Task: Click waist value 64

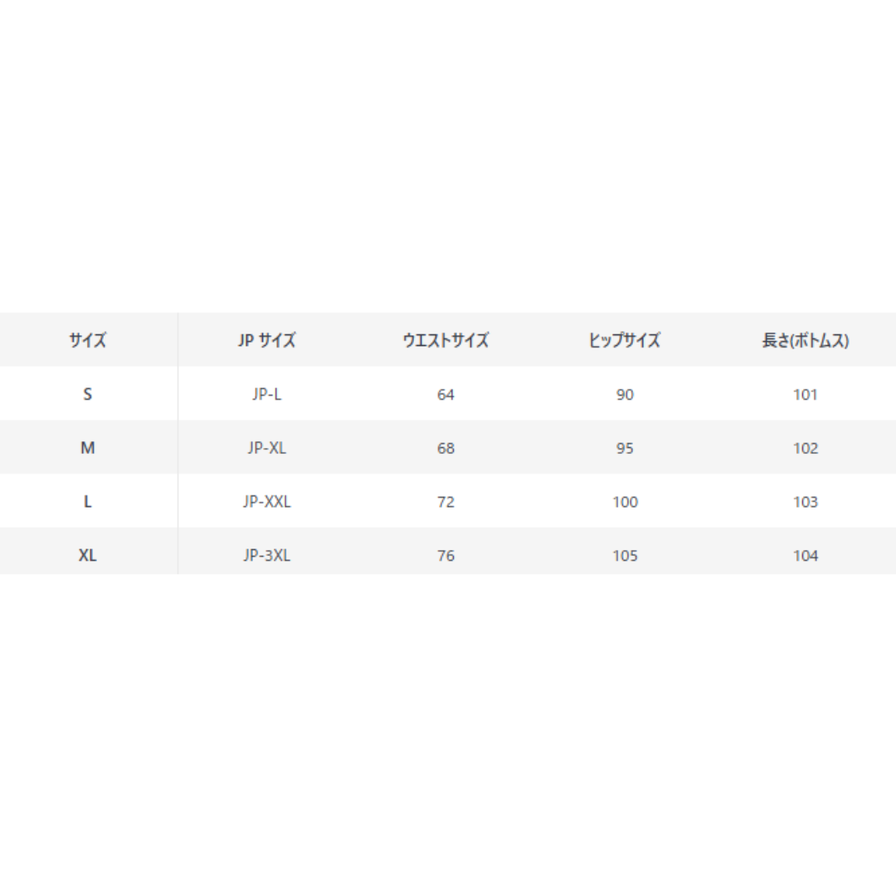Action: click(446, 395)
